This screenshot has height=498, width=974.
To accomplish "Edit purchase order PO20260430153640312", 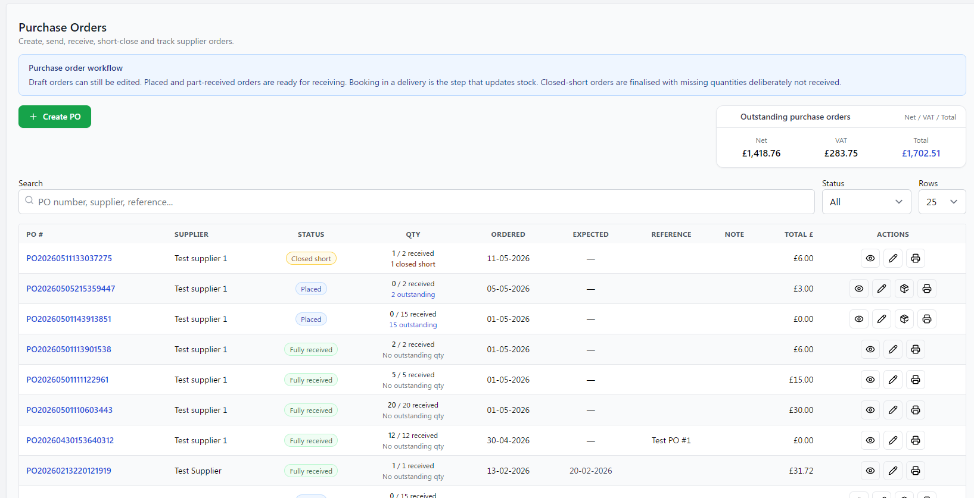I will 893,440.
